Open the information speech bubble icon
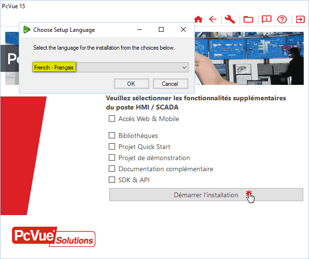This screenshot has height=259, width=309. 266,19
